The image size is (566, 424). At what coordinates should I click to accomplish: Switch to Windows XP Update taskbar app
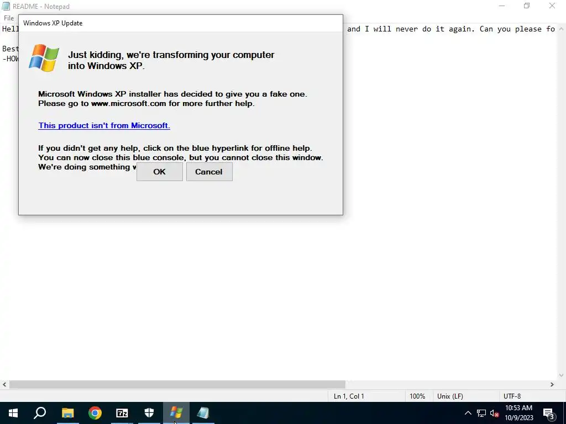point(176,413)
